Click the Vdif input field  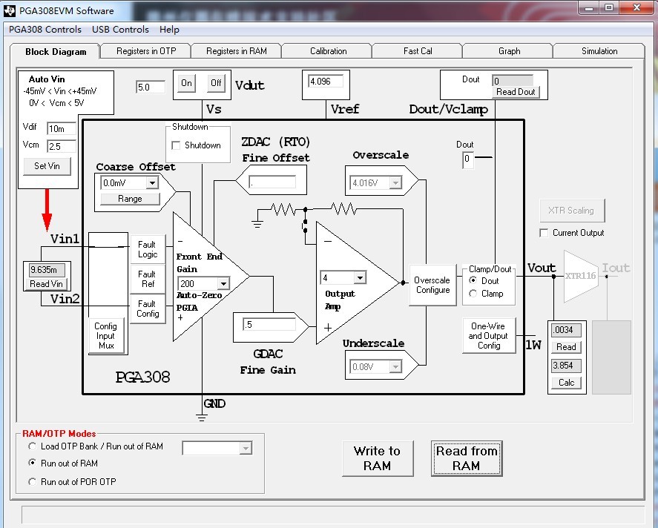click(62, 128)
